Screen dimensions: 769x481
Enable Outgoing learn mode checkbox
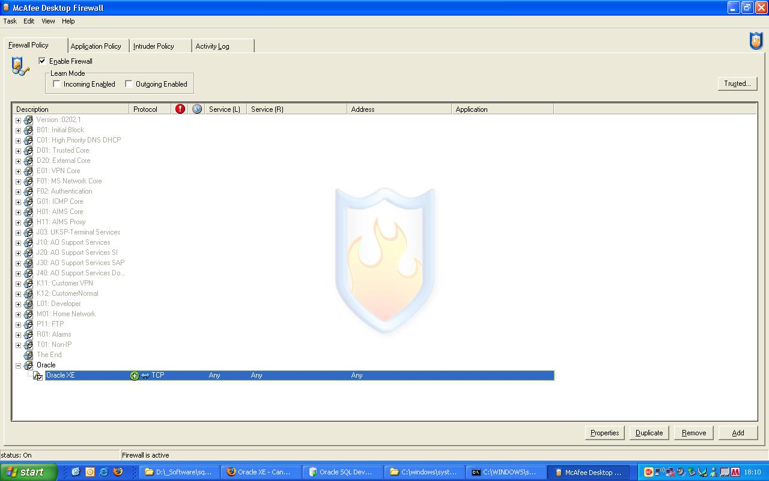tap(129, 84)
